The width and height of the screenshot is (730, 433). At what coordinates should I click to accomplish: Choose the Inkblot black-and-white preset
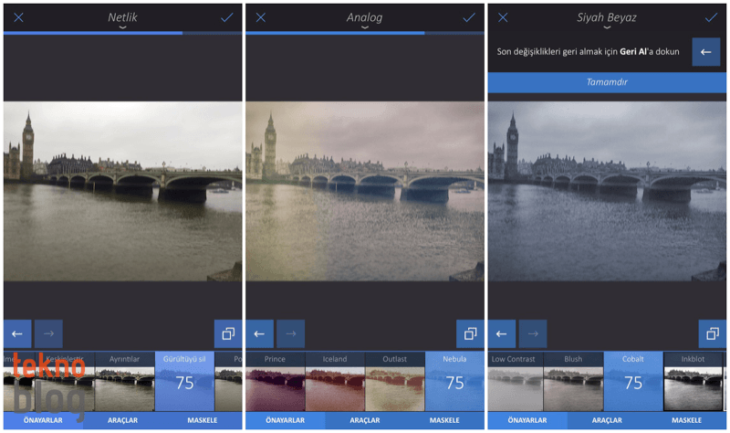694,382
